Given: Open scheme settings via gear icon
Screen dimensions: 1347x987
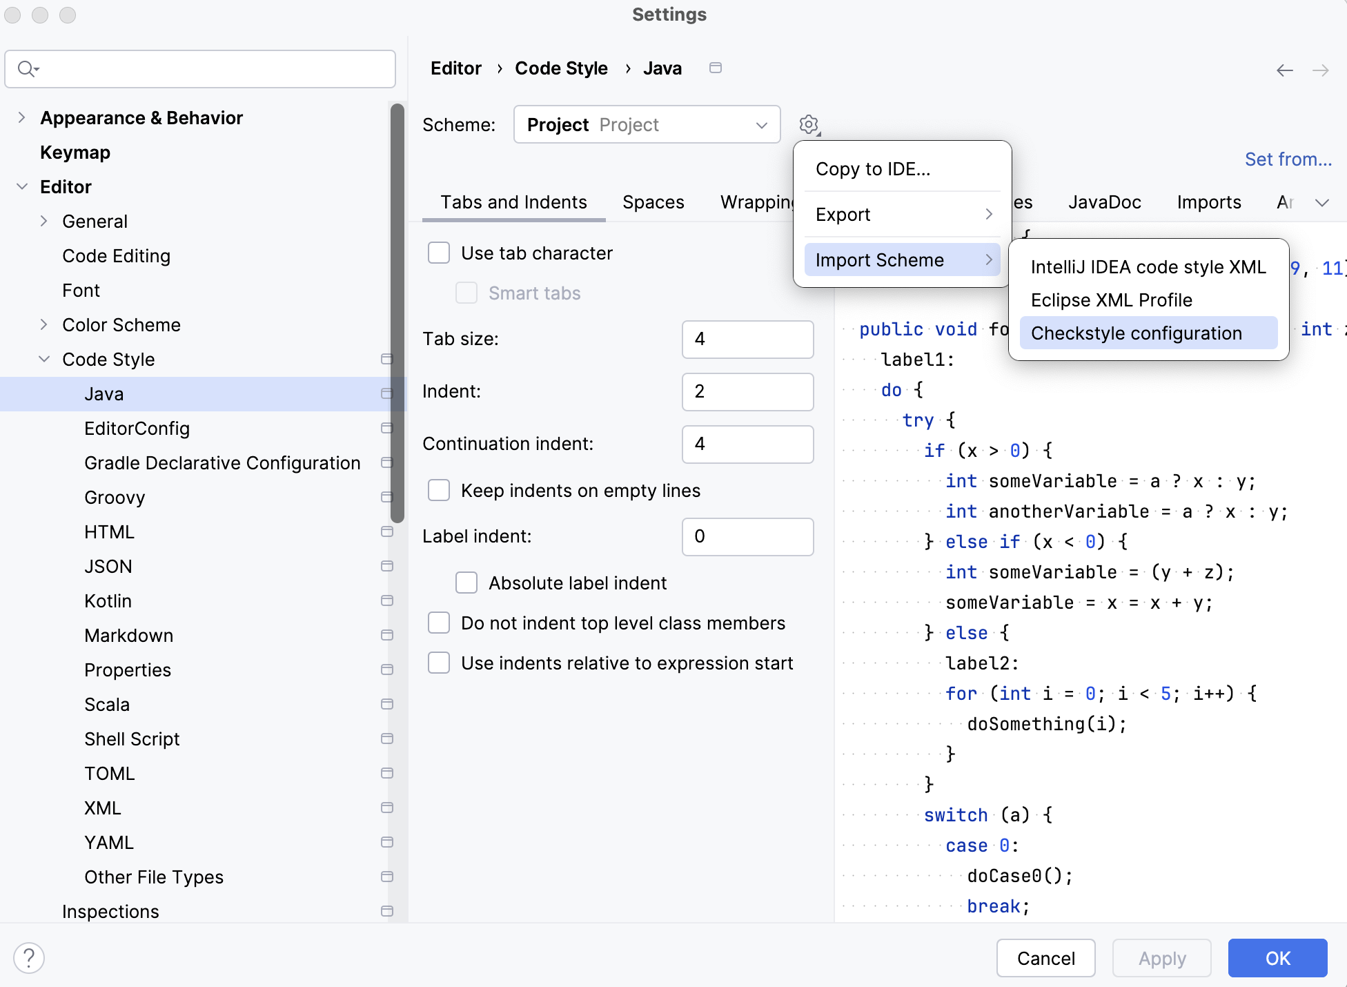Looking at the screenshot, I should 809,124.
